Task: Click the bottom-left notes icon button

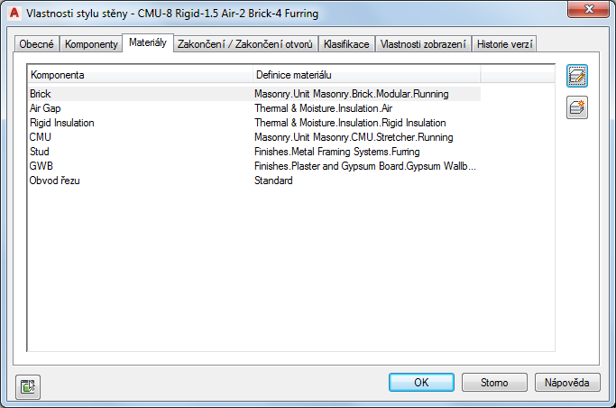Action: (28, 386)
